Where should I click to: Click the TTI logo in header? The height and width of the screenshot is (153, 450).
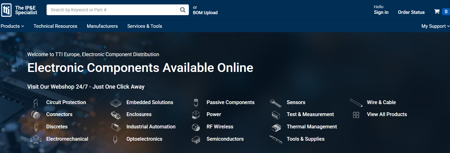7,10
